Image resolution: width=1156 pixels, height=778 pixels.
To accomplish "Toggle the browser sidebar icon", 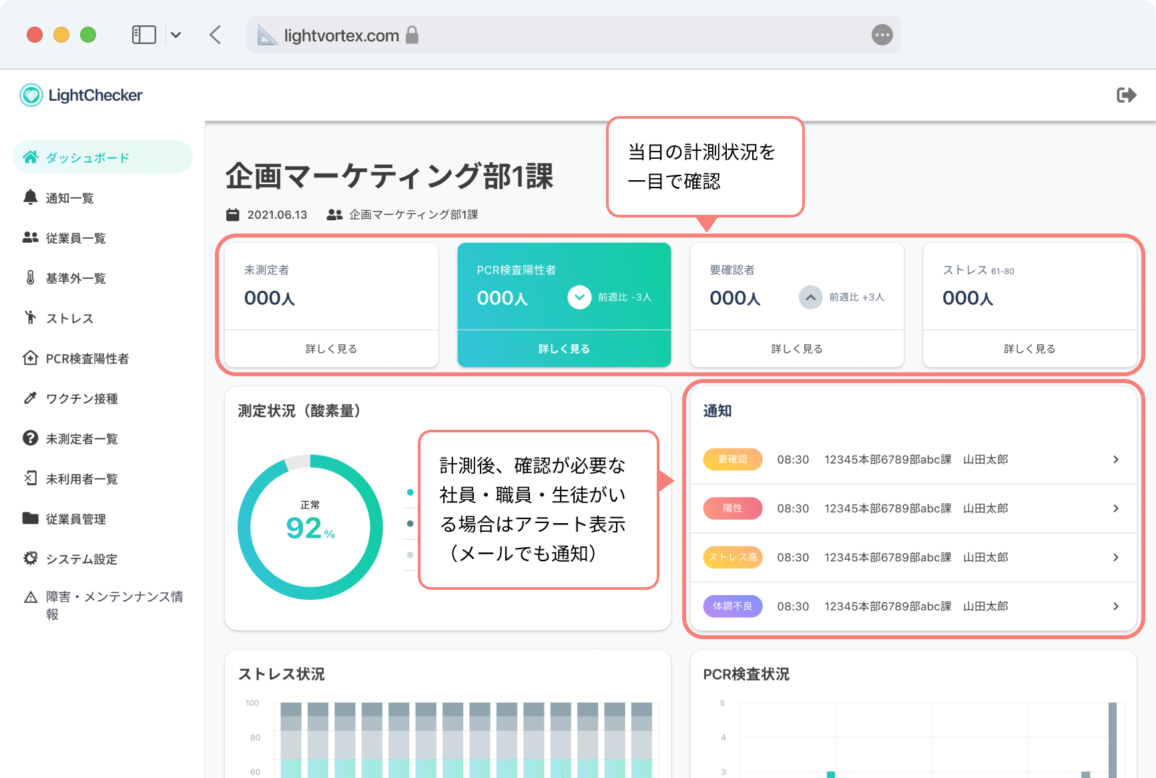I will tap(144, 35).
